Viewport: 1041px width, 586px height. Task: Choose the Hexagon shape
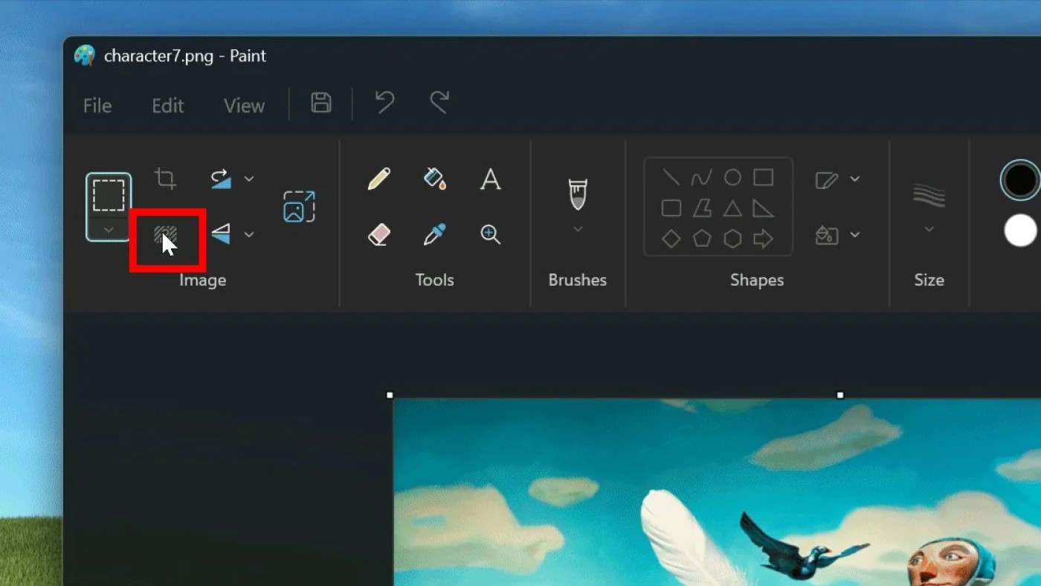click(x=732, y=239)
